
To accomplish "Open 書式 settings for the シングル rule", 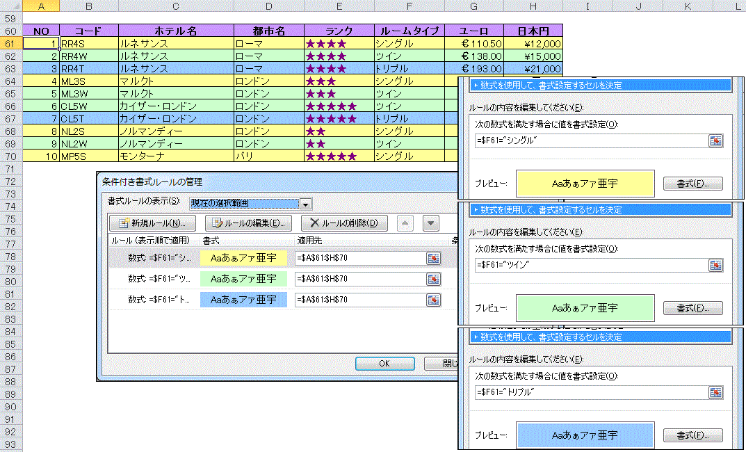I will click(x=692, y=184).
